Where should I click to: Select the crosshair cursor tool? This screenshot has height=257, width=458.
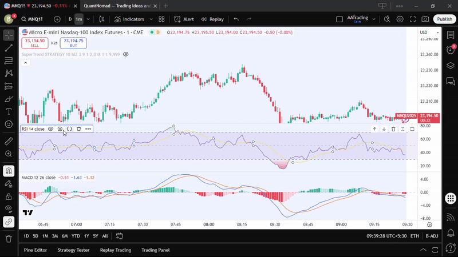[9, 35]
